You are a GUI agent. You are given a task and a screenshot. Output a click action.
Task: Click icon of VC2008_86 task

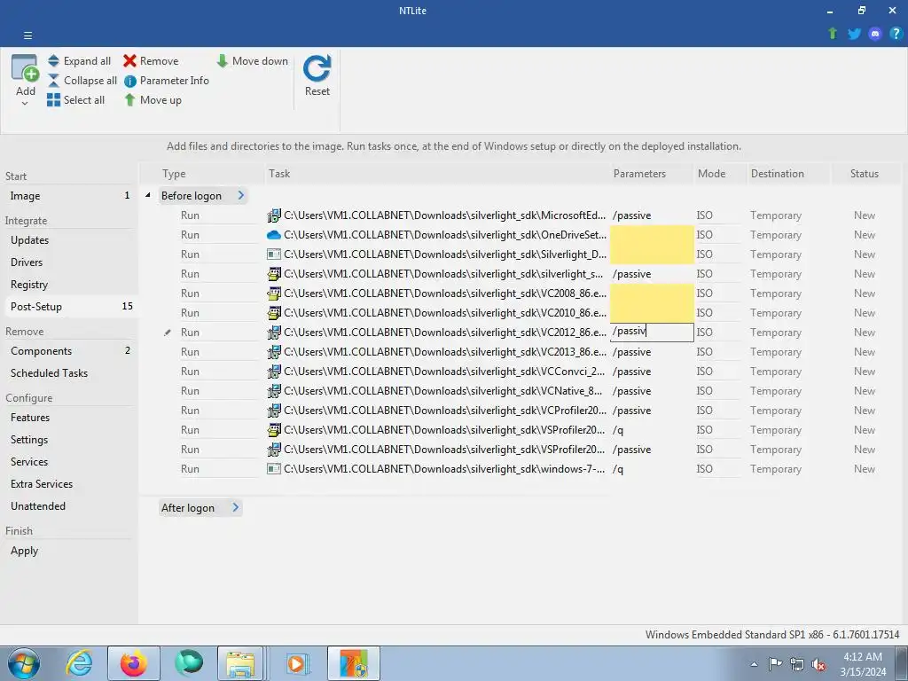273,294
